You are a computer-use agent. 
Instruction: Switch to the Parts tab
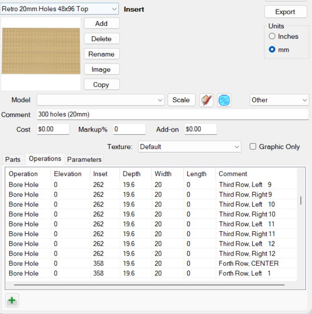point(13,159)
